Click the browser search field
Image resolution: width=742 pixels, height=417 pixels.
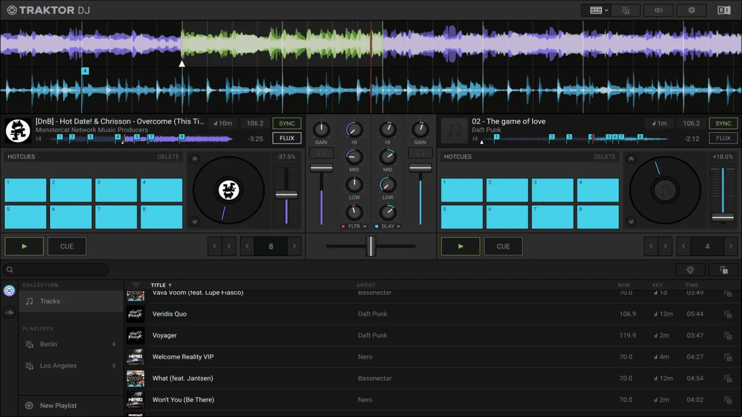pyautogui.click(x=56, y=270)
